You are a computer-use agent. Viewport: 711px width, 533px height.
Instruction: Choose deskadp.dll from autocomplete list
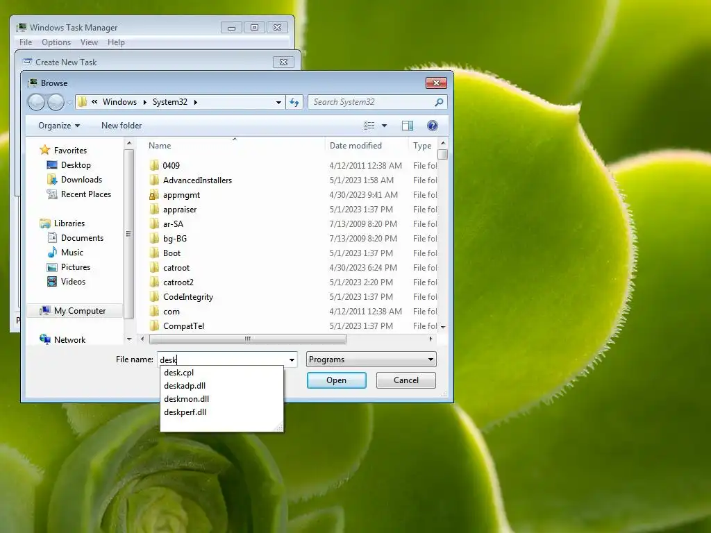pos(221,386)
